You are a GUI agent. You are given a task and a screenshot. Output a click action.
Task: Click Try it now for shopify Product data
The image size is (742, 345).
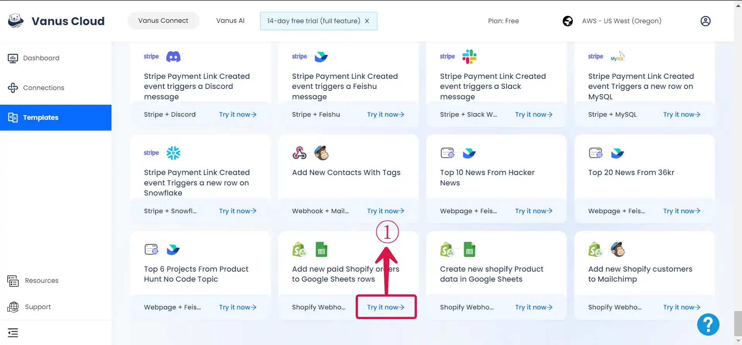tap(534, 307)
